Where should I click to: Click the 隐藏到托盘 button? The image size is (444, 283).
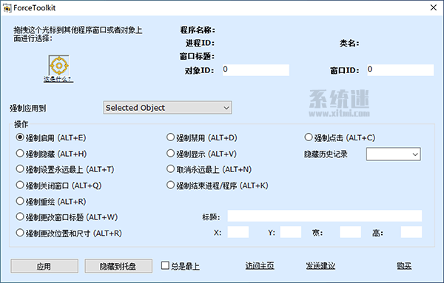pyautogui.click(x=118, y=266)
